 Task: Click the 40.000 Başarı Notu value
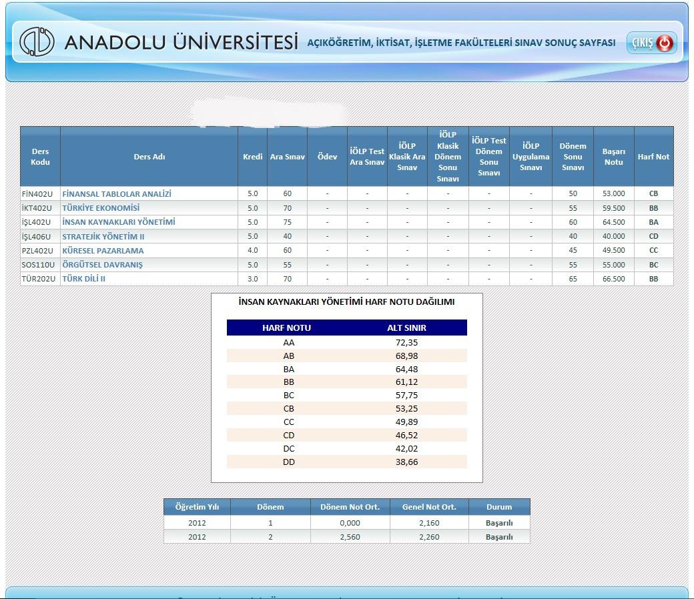click(614, 236)
